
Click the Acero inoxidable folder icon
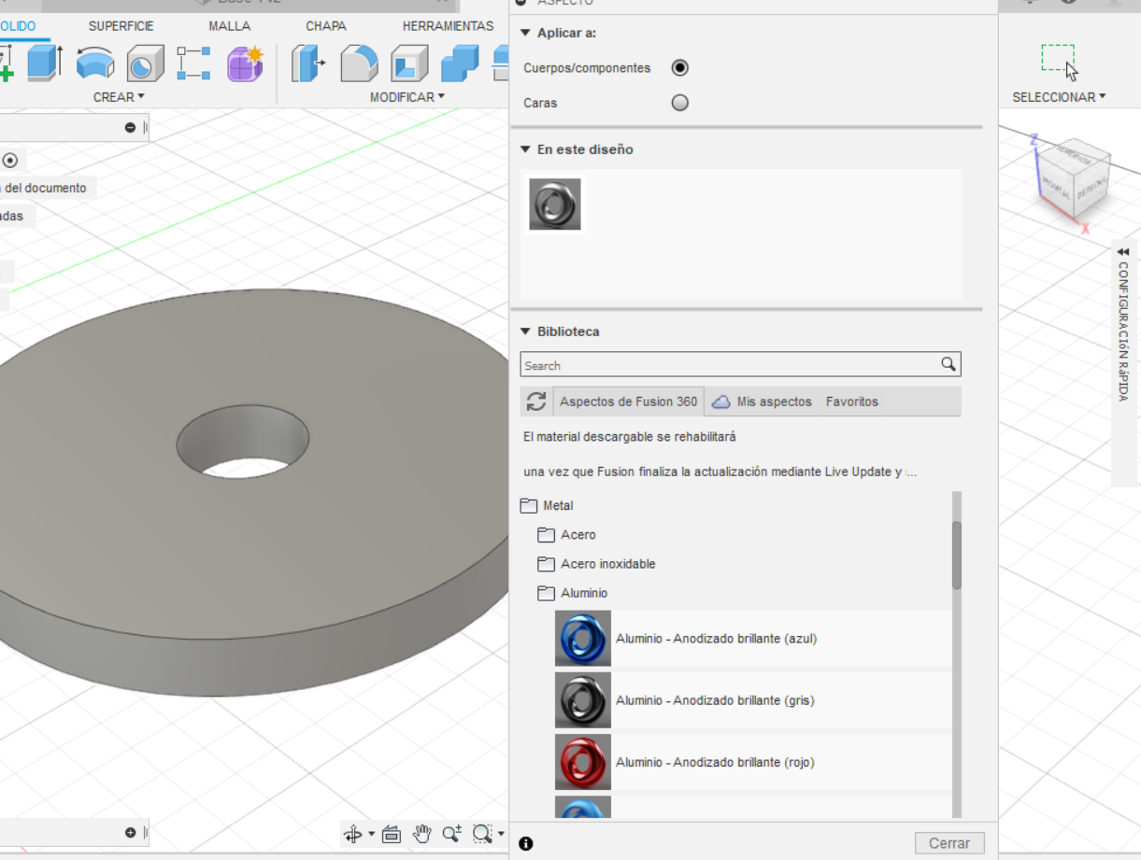(547, 564)
